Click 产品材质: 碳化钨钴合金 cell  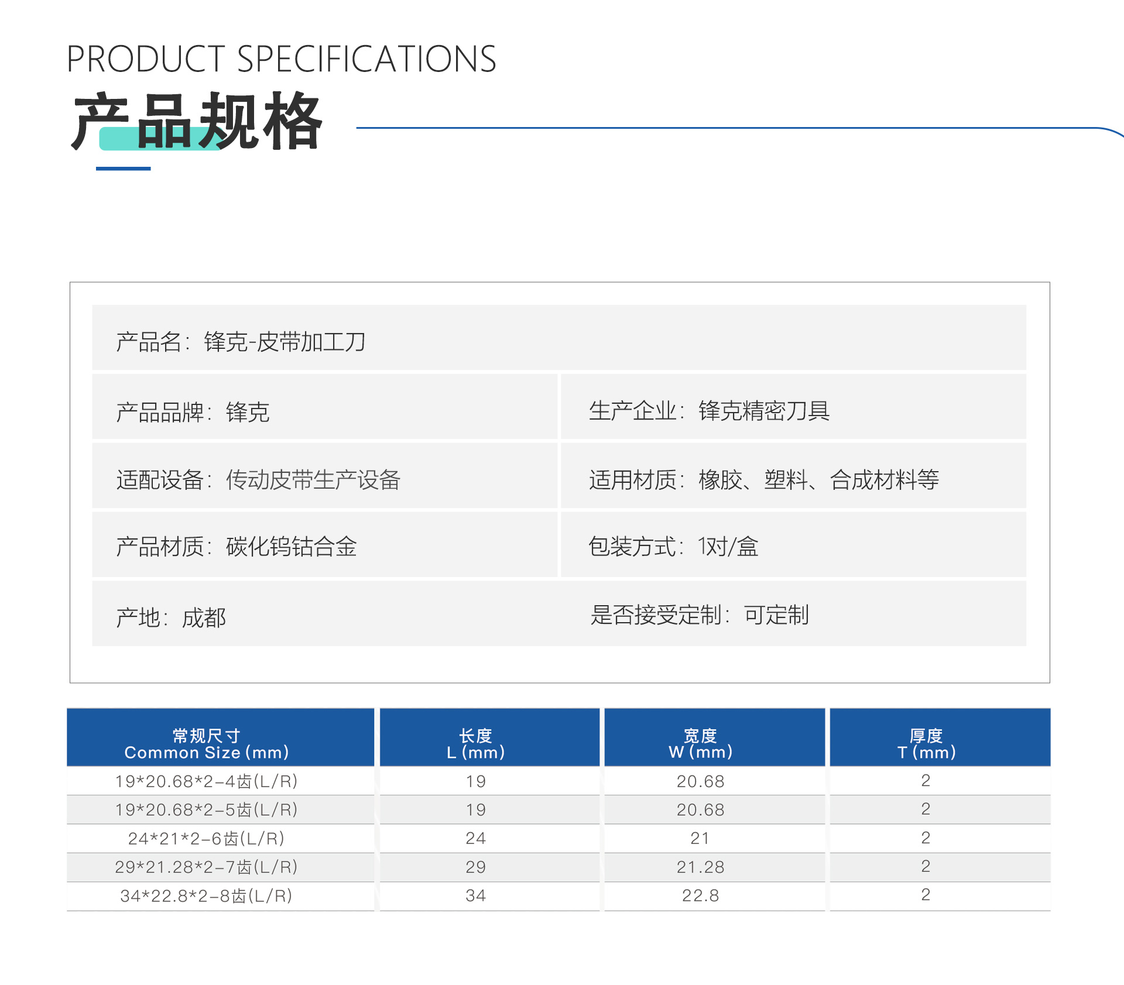pyautogui.click(x=325, y=544)
